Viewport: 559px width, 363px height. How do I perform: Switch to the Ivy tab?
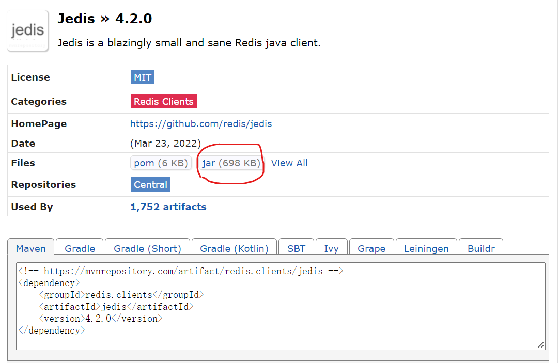tap(331, 248)
